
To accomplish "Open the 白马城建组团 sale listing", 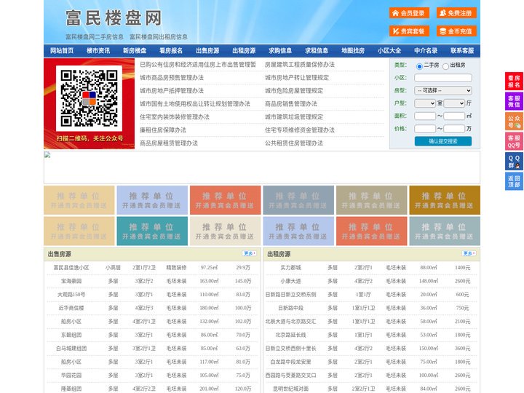I will [71, 348].
